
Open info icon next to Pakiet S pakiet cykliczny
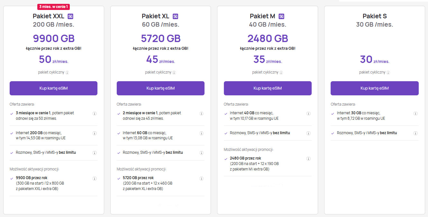coord(388,73)
